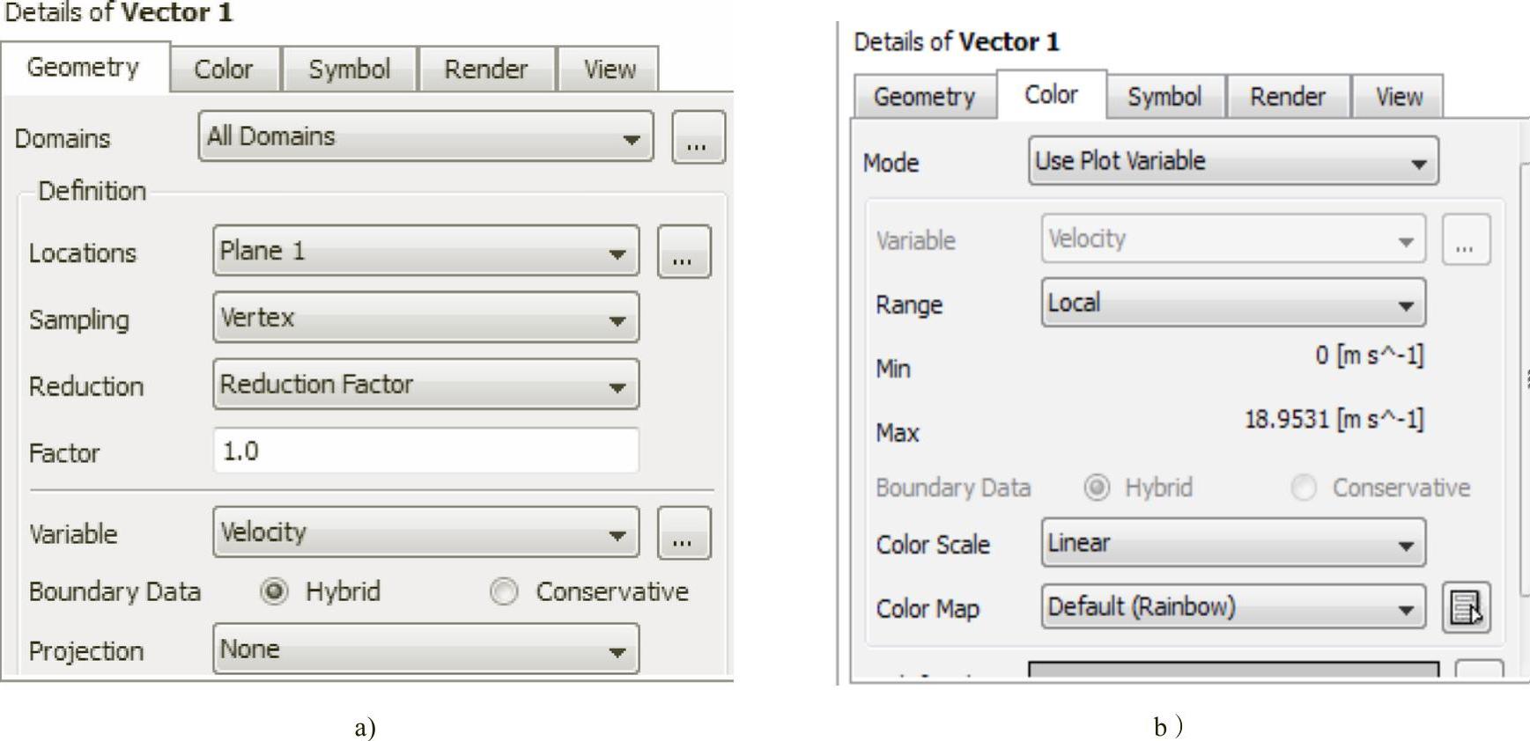Open the Color Map editor icon

[x=1466, y=607]
